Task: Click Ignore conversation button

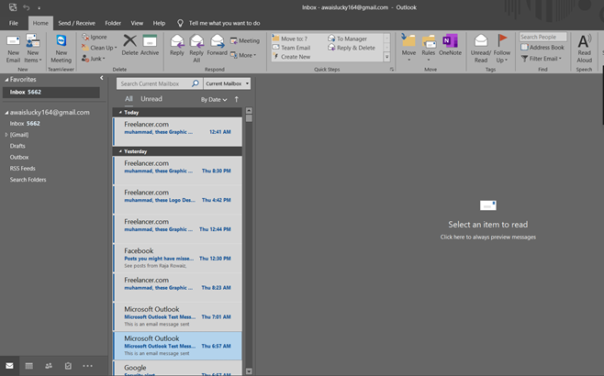Action: 95,37
